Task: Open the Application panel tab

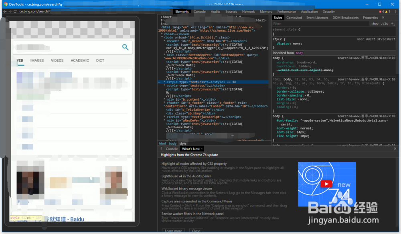Action: pyautogui.click(x=309, y=12)
